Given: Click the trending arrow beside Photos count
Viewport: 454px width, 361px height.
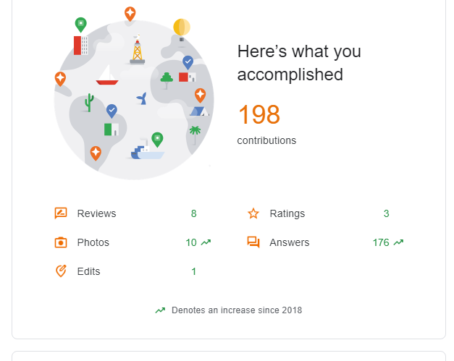Looking at the screenshot, I should pos(206,242).
